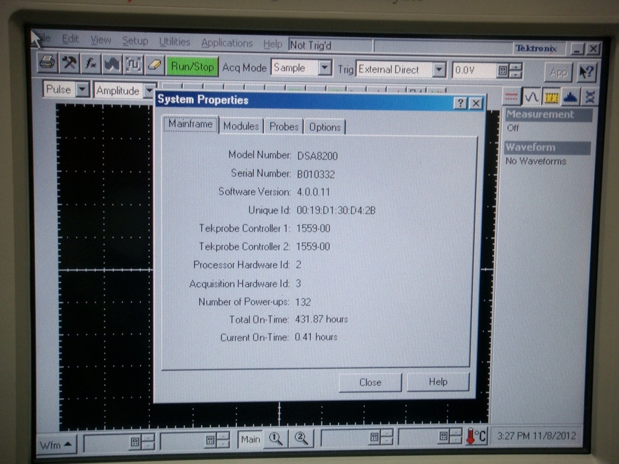Click the Print icon in the toolbar
The width and height of the screenshot is (619, 464).
coord(48,62)
